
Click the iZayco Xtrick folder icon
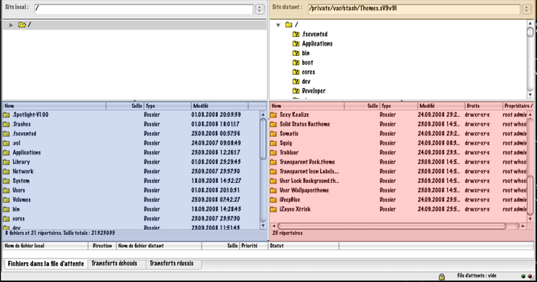coord(274,209)
